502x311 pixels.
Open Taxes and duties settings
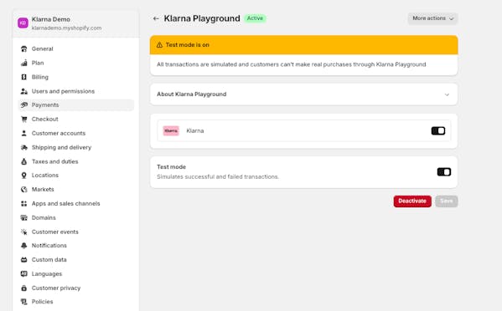[x=76, y=161]
